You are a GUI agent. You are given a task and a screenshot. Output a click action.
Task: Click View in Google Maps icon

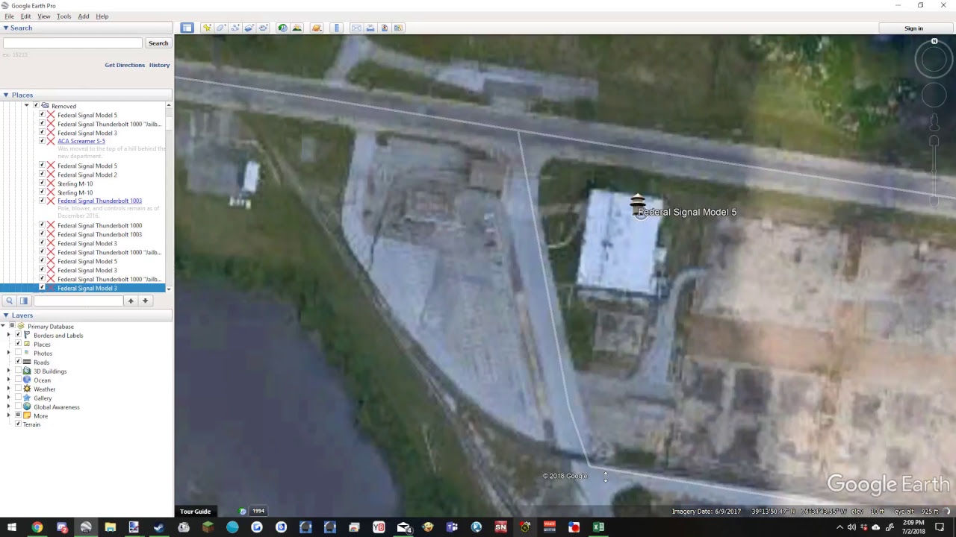(x=399, y=28)
